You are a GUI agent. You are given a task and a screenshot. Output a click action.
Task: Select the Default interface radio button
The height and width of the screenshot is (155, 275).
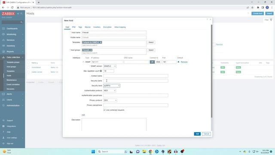pos(179,62)
